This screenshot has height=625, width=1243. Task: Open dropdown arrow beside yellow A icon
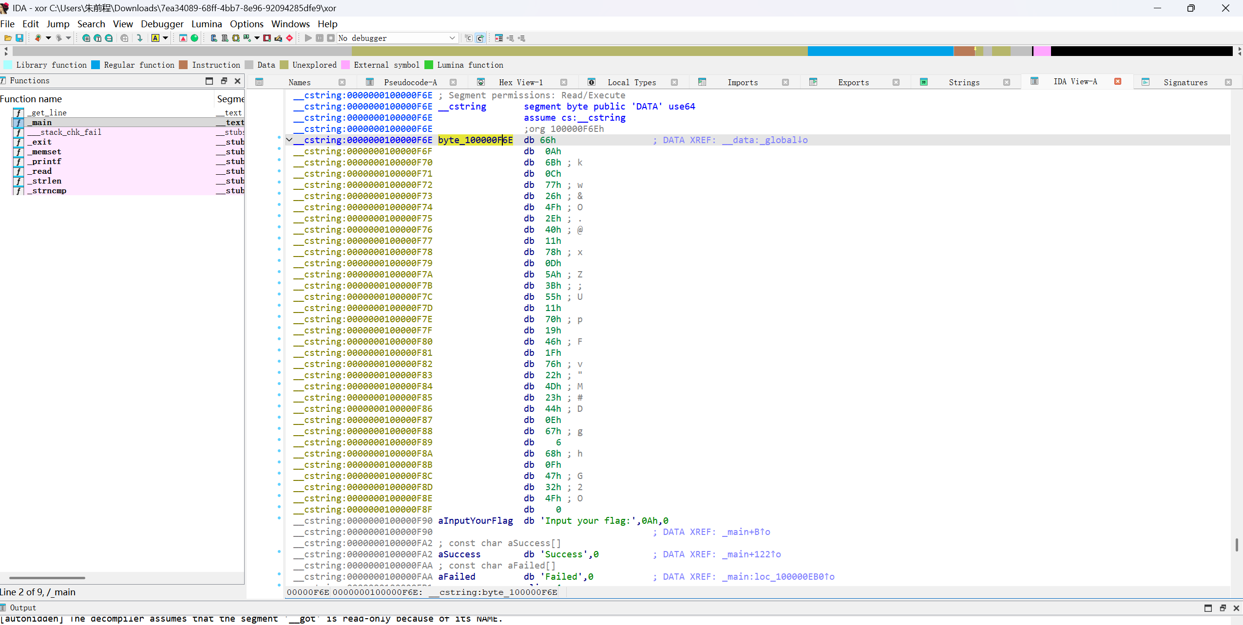point(166,38)
